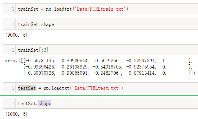Click the trainSet.shape code cell
The image size is (198, 119).
tap(100, 24)
